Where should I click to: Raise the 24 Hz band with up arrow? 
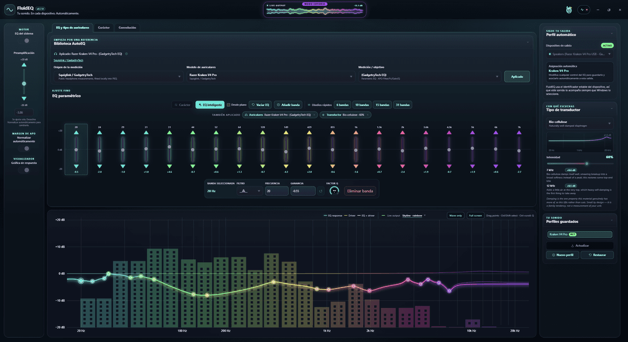tap(99, 133)
